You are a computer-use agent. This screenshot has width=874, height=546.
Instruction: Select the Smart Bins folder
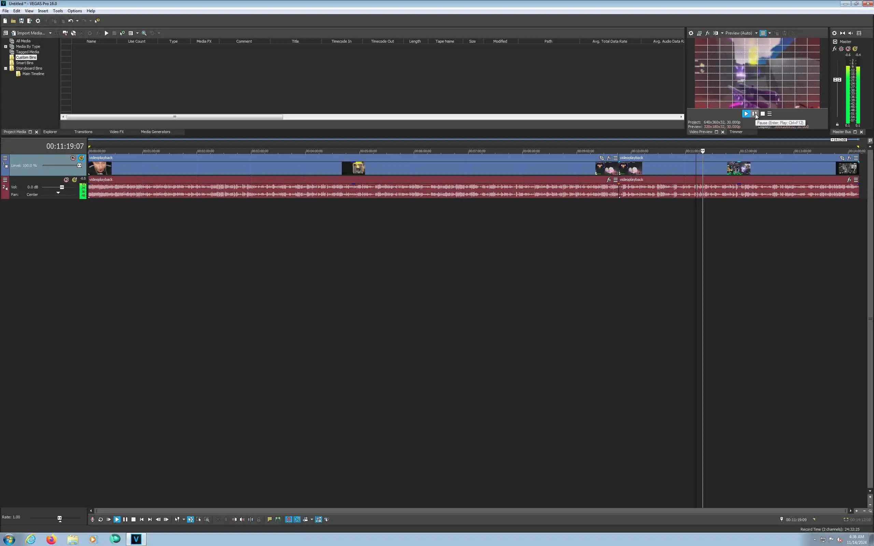(x=24, y=63)
